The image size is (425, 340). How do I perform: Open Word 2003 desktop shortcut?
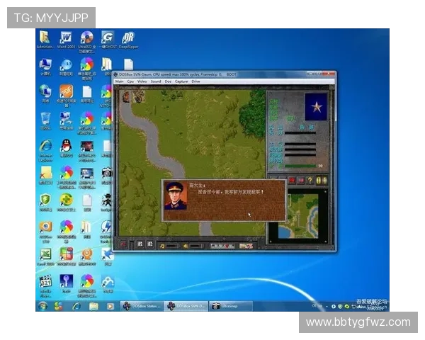66,39
